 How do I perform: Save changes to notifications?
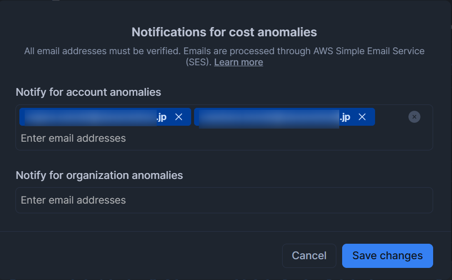388,256
